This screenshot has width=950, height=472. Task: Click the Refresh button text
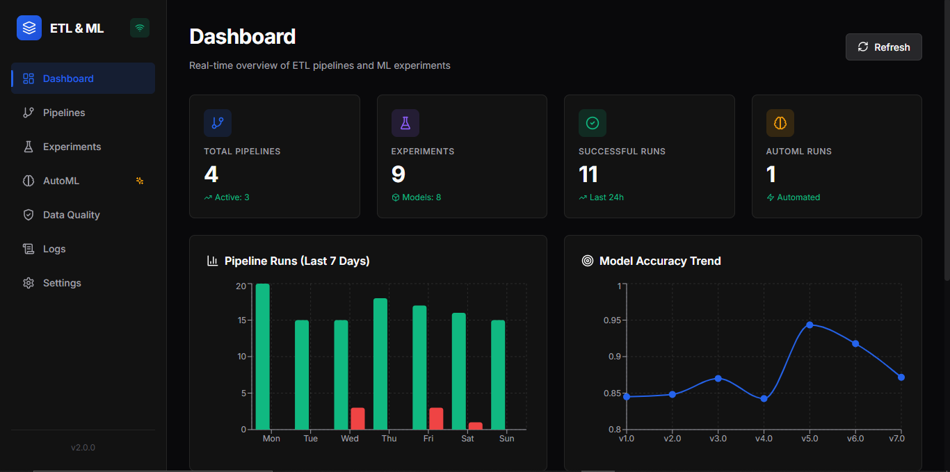tap(892, 47)
